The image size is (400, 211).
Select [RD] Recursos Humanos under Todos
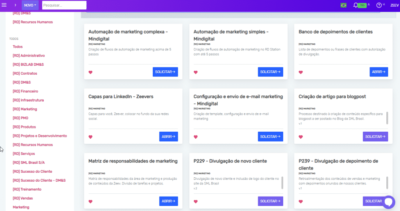point(33,145)
